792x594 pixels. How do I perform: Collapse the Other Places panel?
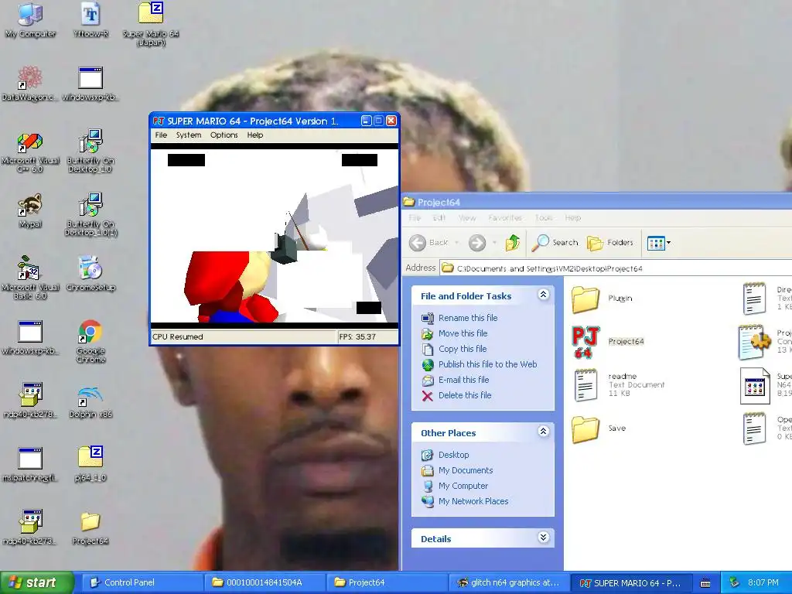pyautogui.click(x=544, y=432)
